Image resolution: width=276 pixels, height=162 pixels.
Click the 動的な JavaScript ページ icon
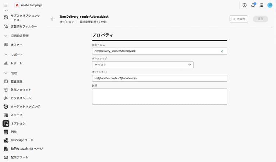(x=6, y=149)
